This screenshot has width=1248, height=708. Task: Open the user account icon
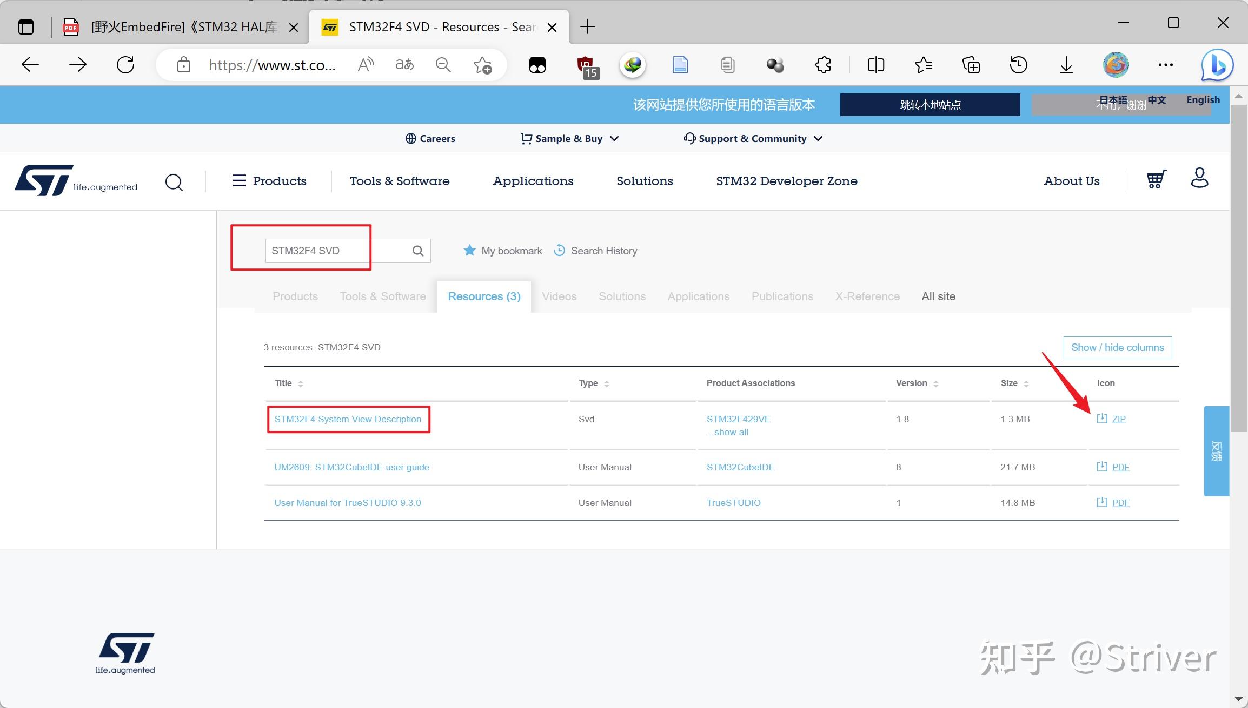[x=1199, y=178]
